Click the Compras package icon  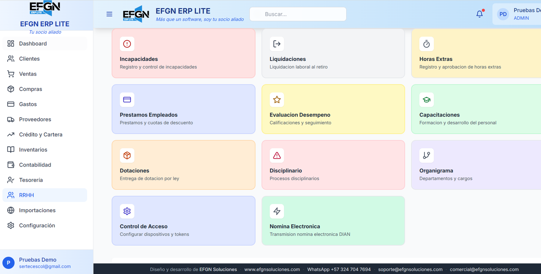coord(11,89)
